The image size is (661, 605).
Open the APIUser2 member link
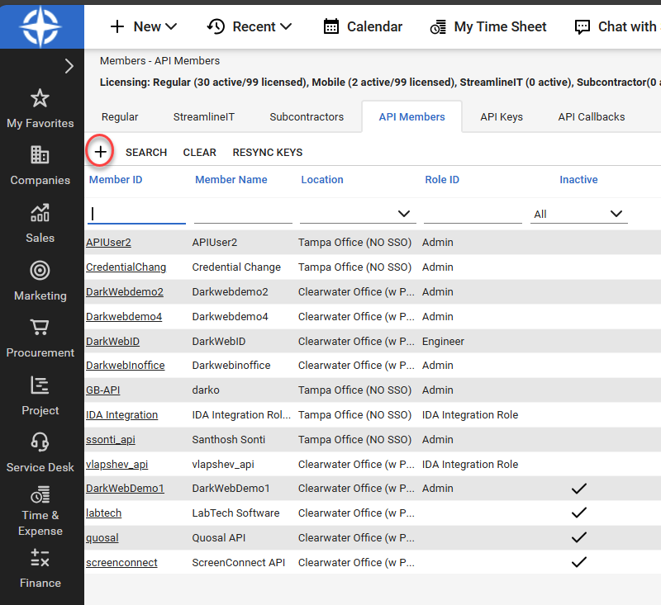click(108, 243)
